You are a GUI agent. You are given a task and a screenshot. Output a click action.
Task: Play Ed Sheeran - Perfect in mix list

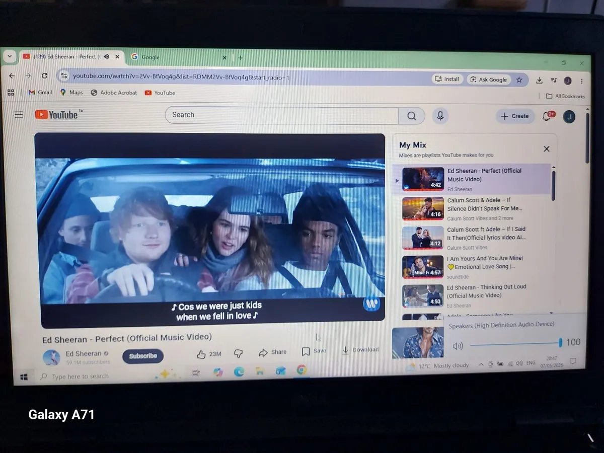pos(473,179)
